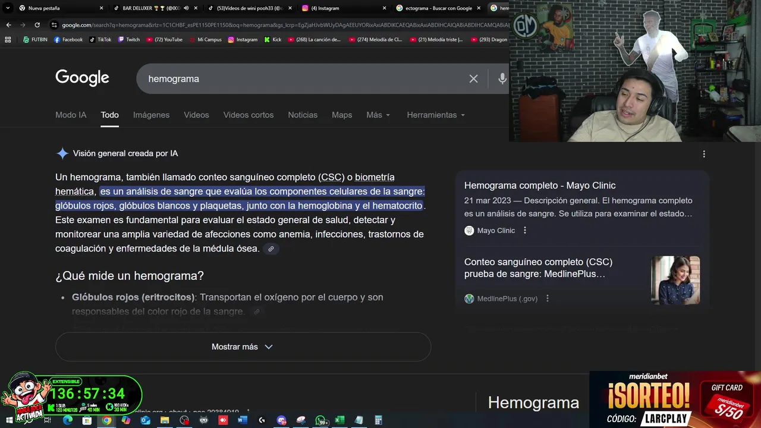Click the AI overview sparkle icon
Image resolution: width=761 pixels, height=428 pixels.
pos(62,153)
